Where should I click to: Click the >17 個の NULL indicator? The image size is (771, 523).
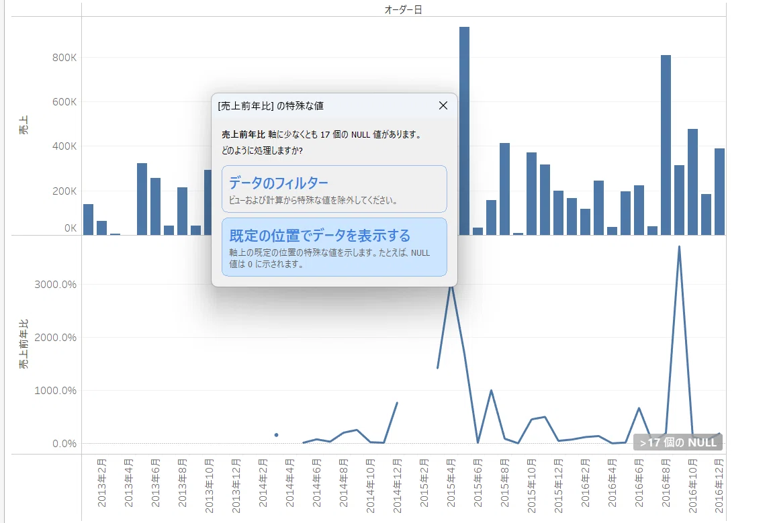pyautogui.click(x=678, y=442)
